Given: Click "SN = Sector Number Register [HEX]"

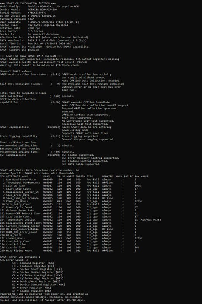Looking at the screenshot, I should click(x=38, y=272).
